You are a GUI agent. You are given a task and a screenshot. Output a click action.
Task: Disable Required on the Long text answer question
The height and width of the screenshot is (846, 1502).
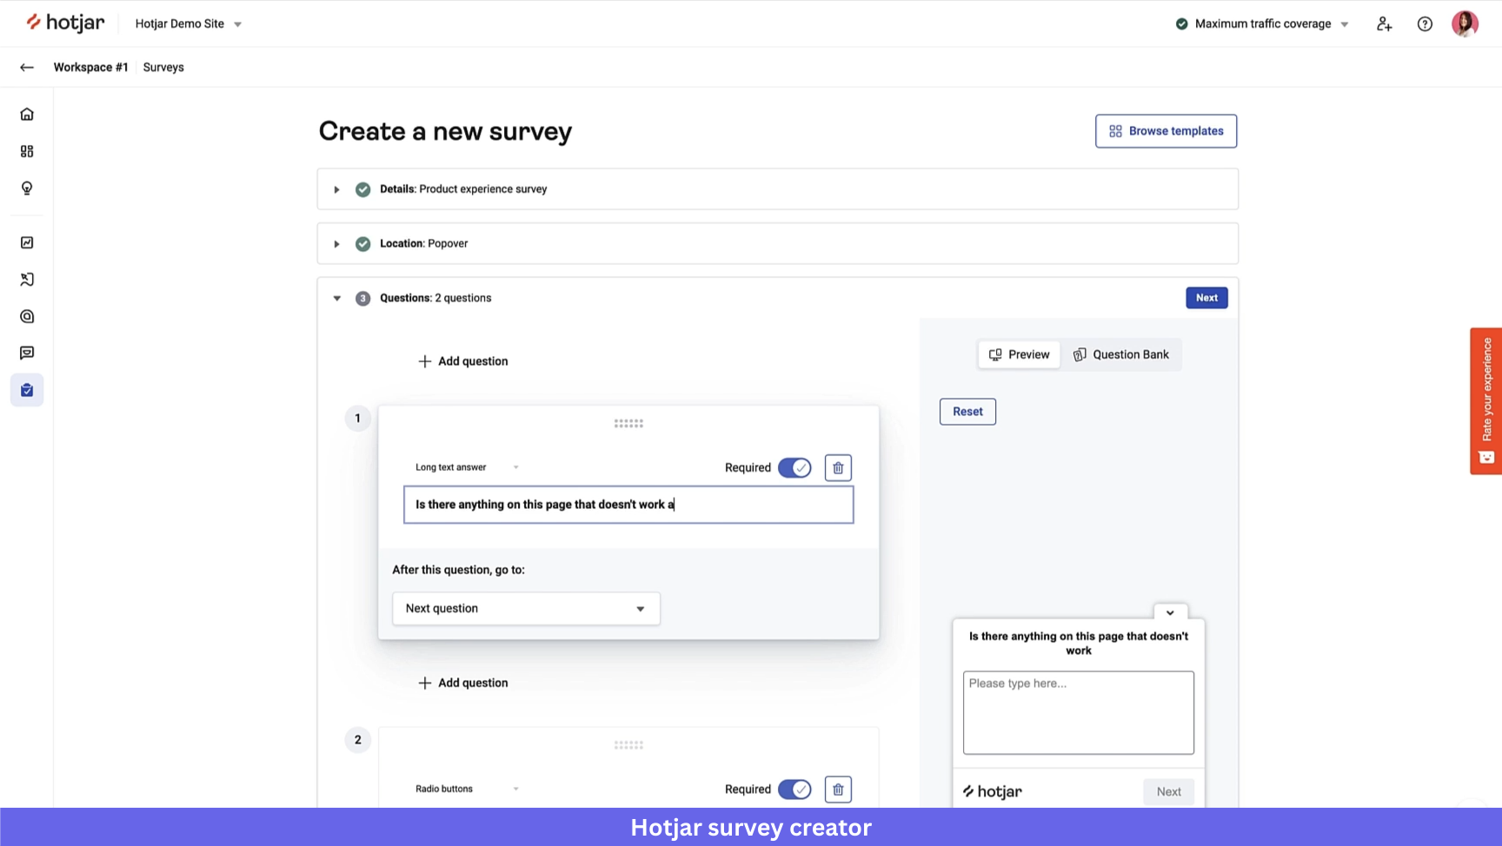click(x=794, y=467)
